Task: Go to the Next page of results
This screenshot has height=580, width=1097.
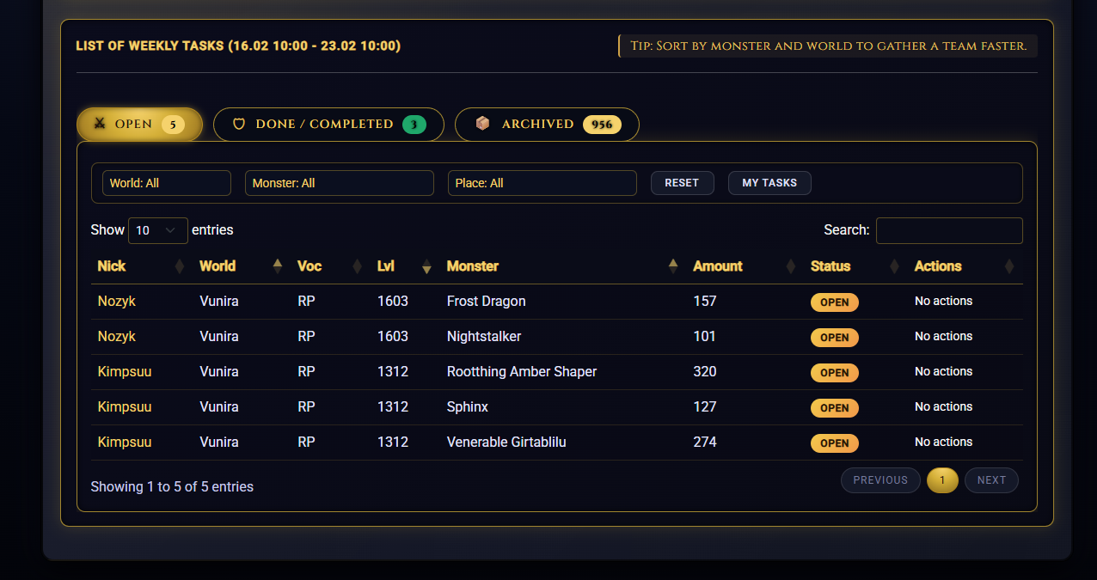Action: pos(990,480)
